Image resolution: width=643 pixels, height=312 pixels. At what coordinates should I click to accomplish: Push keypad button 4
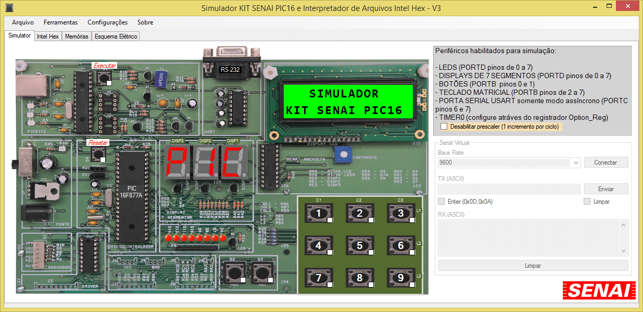point(318,245)
